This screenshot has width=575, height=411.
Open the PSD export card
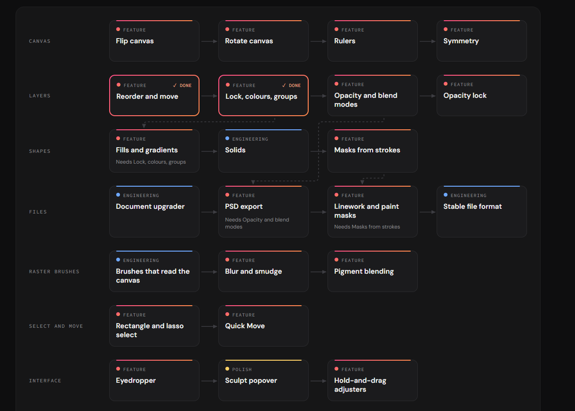coord(264,212)
